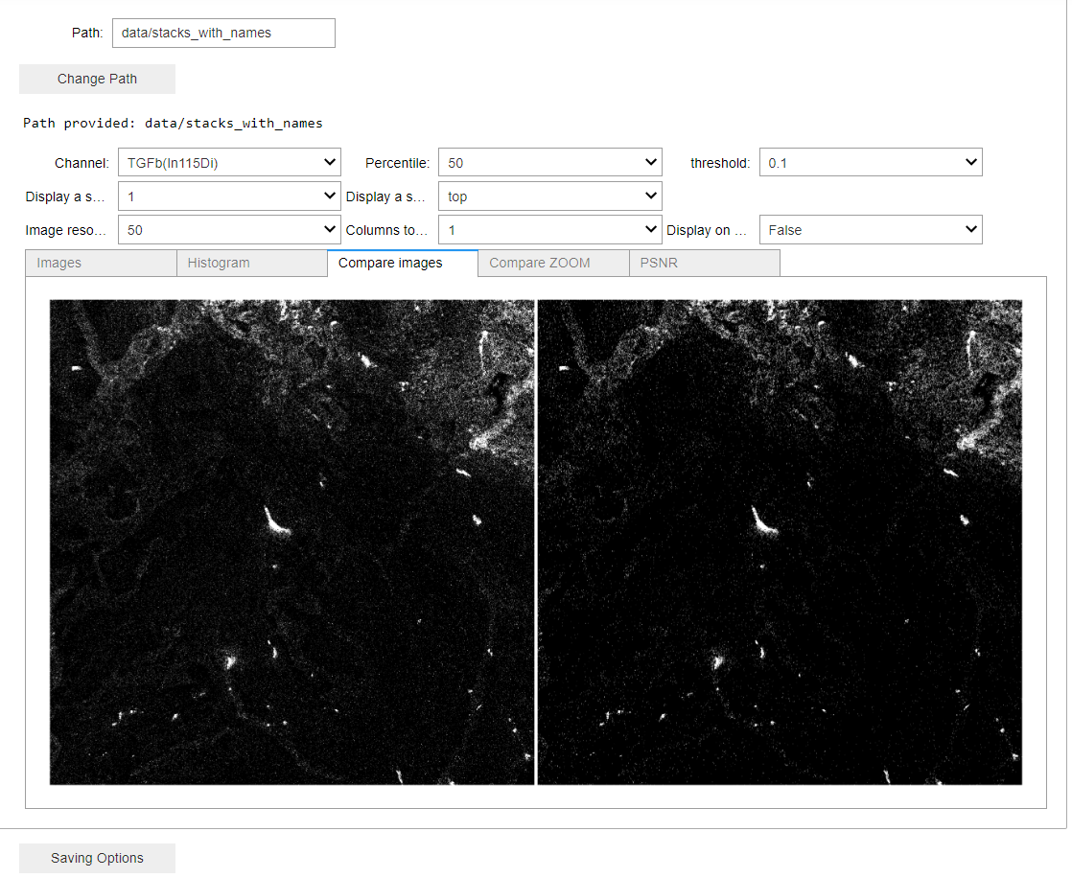Click the left comparison image

291,542
